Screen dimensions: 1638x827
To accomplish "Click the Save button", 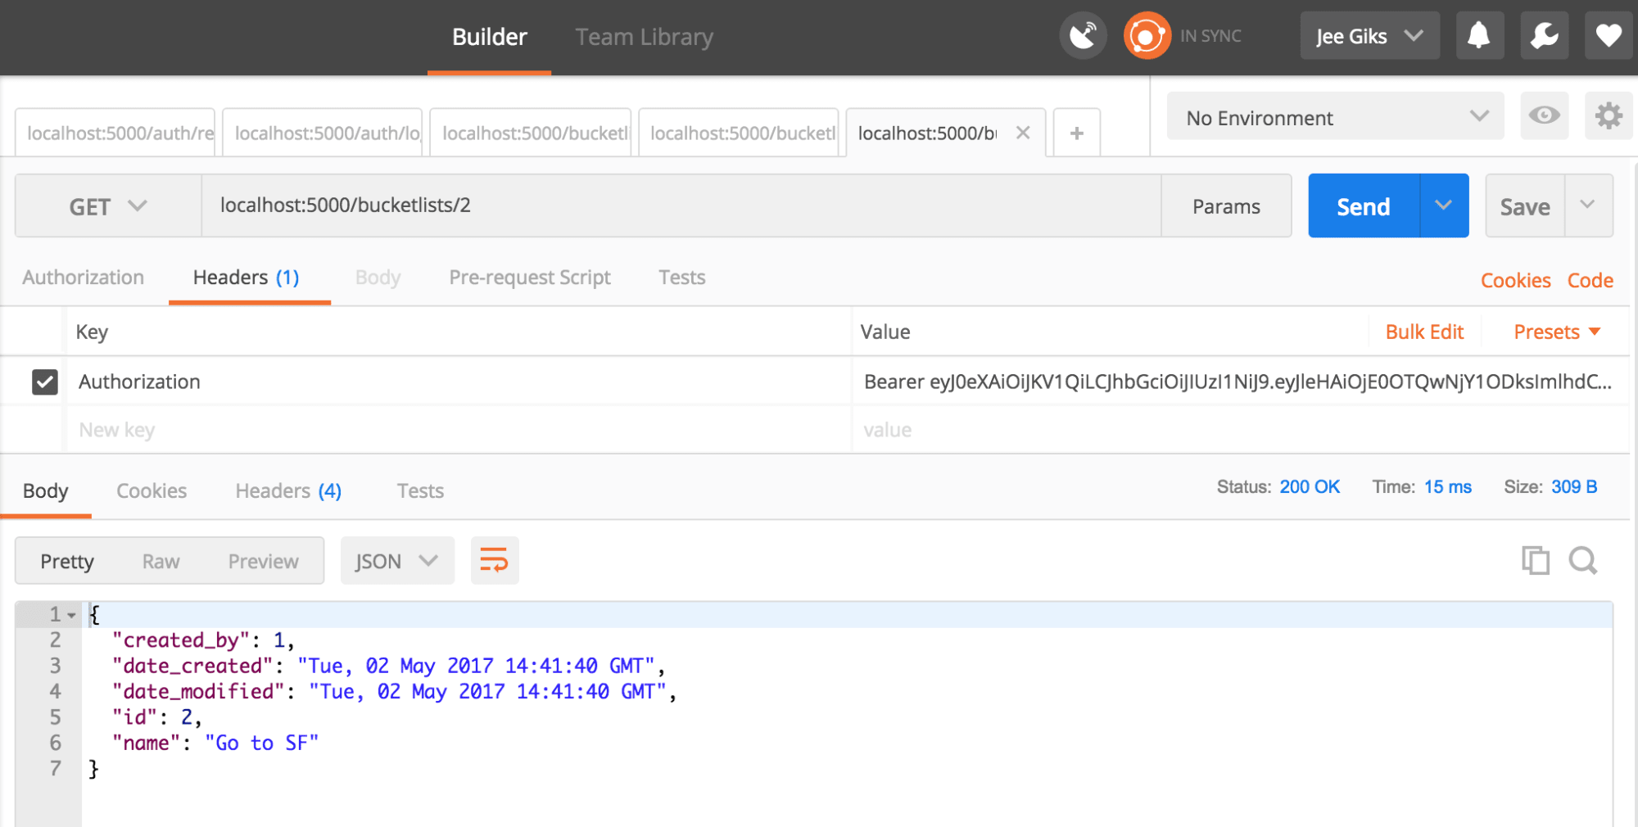I will pos(1525,206).
